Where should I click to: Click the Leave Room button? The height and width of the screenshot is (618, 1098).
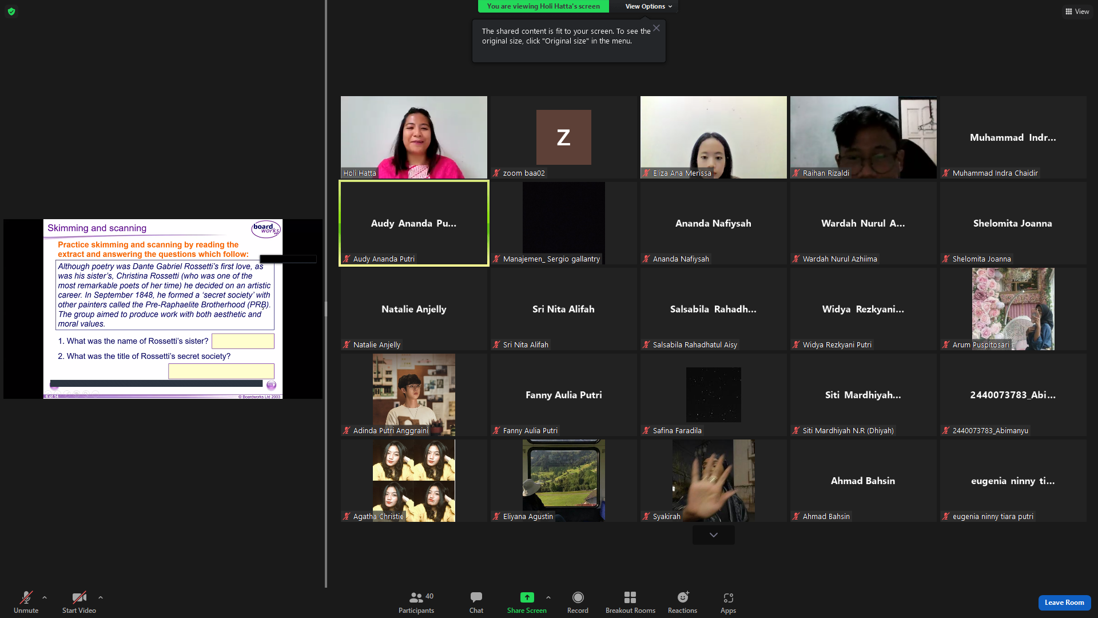coord(1064,603)
